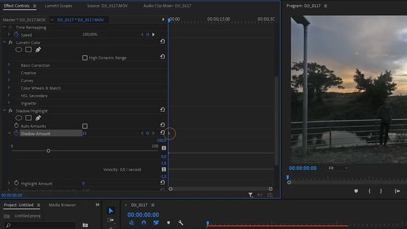Select the Selection tool arrow
This screenshot has height=229, width=407.
click(x=111, y=211)
